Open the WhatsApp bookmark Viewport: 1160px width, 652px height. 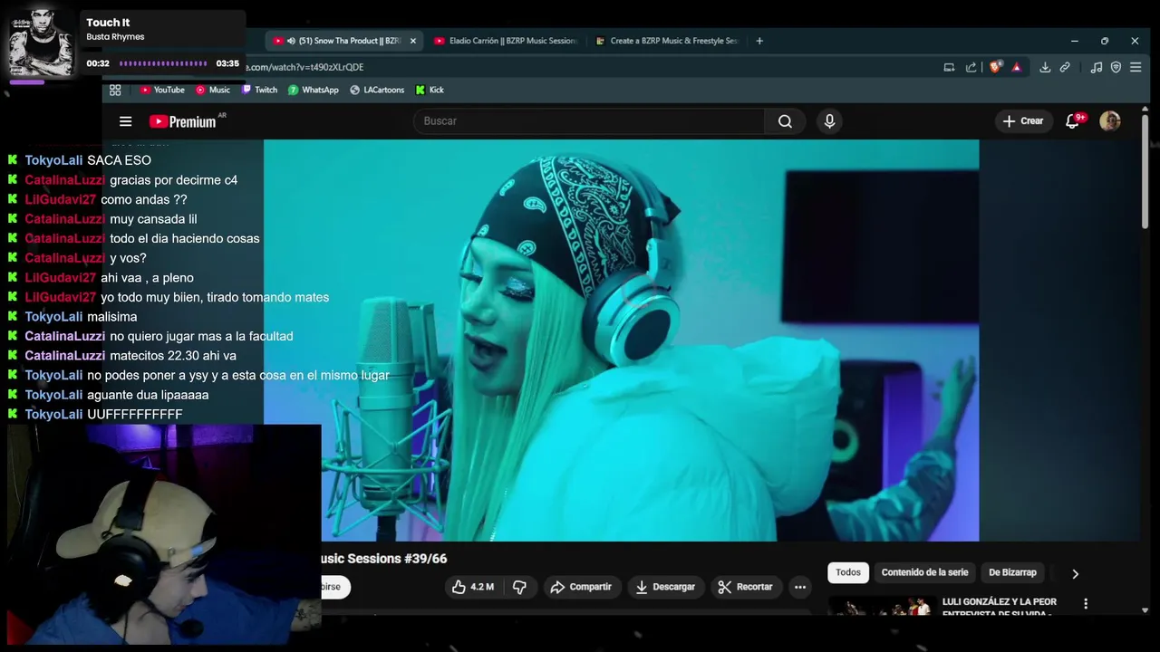[314, 90]
